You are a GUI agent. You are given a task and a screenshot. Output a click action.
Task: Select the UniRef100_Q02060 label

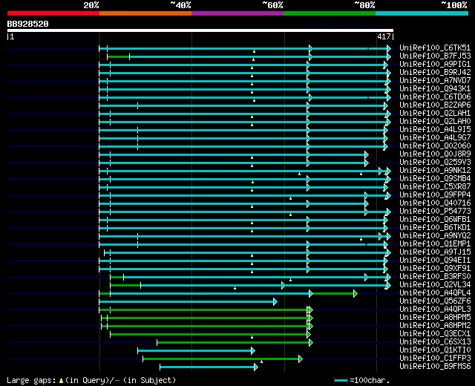click(x=435, y=146)
